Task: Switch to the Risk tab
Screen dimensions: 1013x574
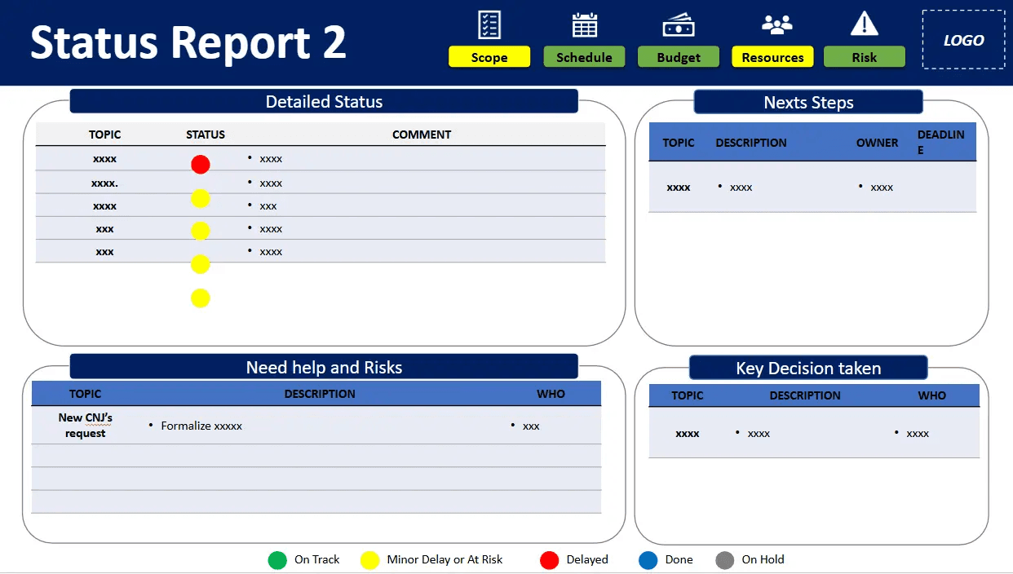Action: pos(864,57)
